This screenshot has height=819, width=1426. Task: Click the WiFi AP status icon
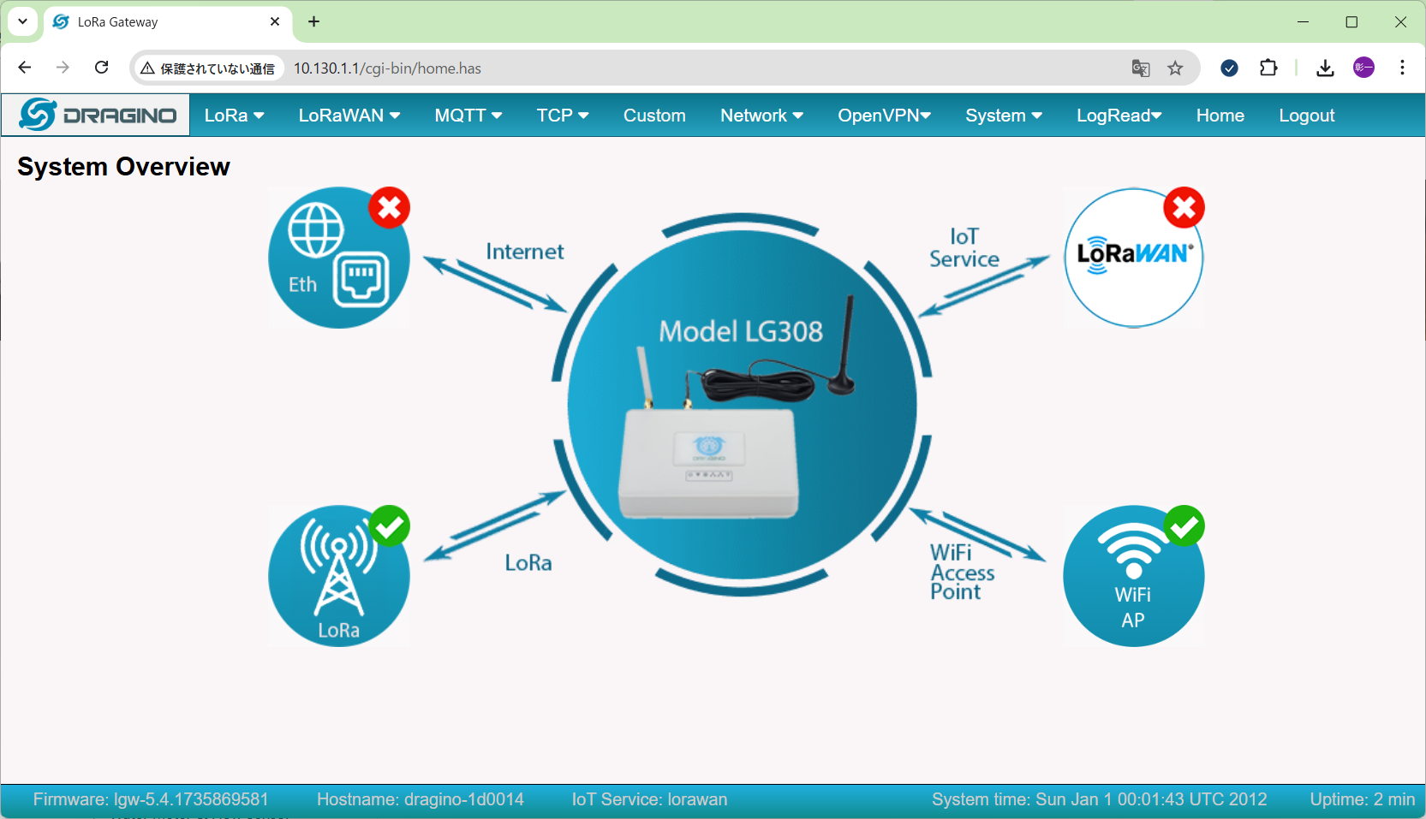point(1133,575)
